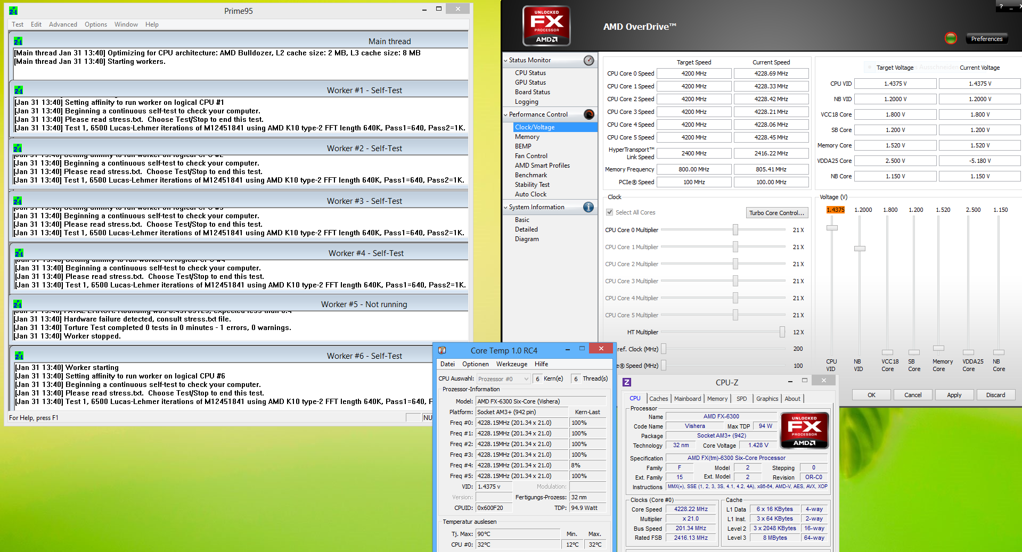The width and height of the screenshot is (1022, 552).
Task: Click the OverDrive help question mark
Action: coord(1001,6)
